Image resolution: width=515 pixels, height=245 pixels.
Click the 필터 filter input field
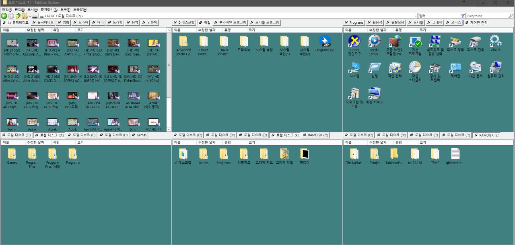pyautogui.click(x=439, y=16)
